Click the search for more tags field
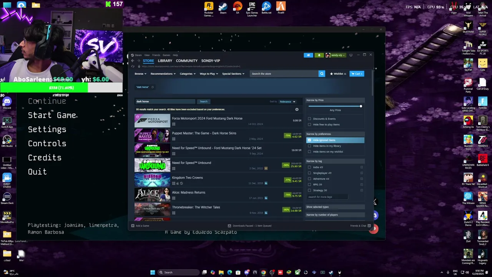 (x=327, y=197)
